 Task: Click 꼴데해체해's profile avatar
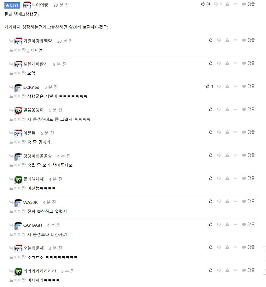click(17, 179)
